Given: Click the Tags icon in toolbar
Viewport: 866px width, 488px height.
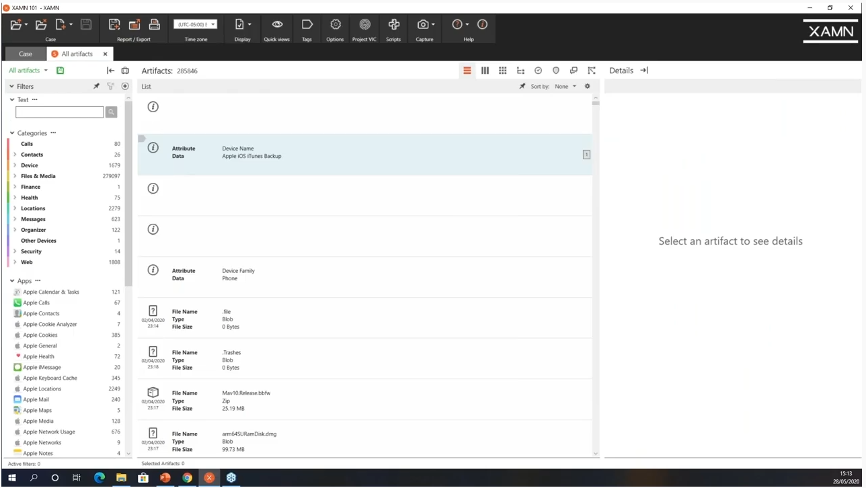Looking at the screenshot, I should coord(307,25).
